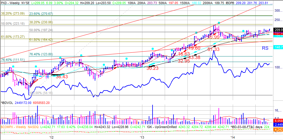Screen dimensions: 283x140
Task: Click the black "209.0" current price tag
Action: (x=278, y=30)
